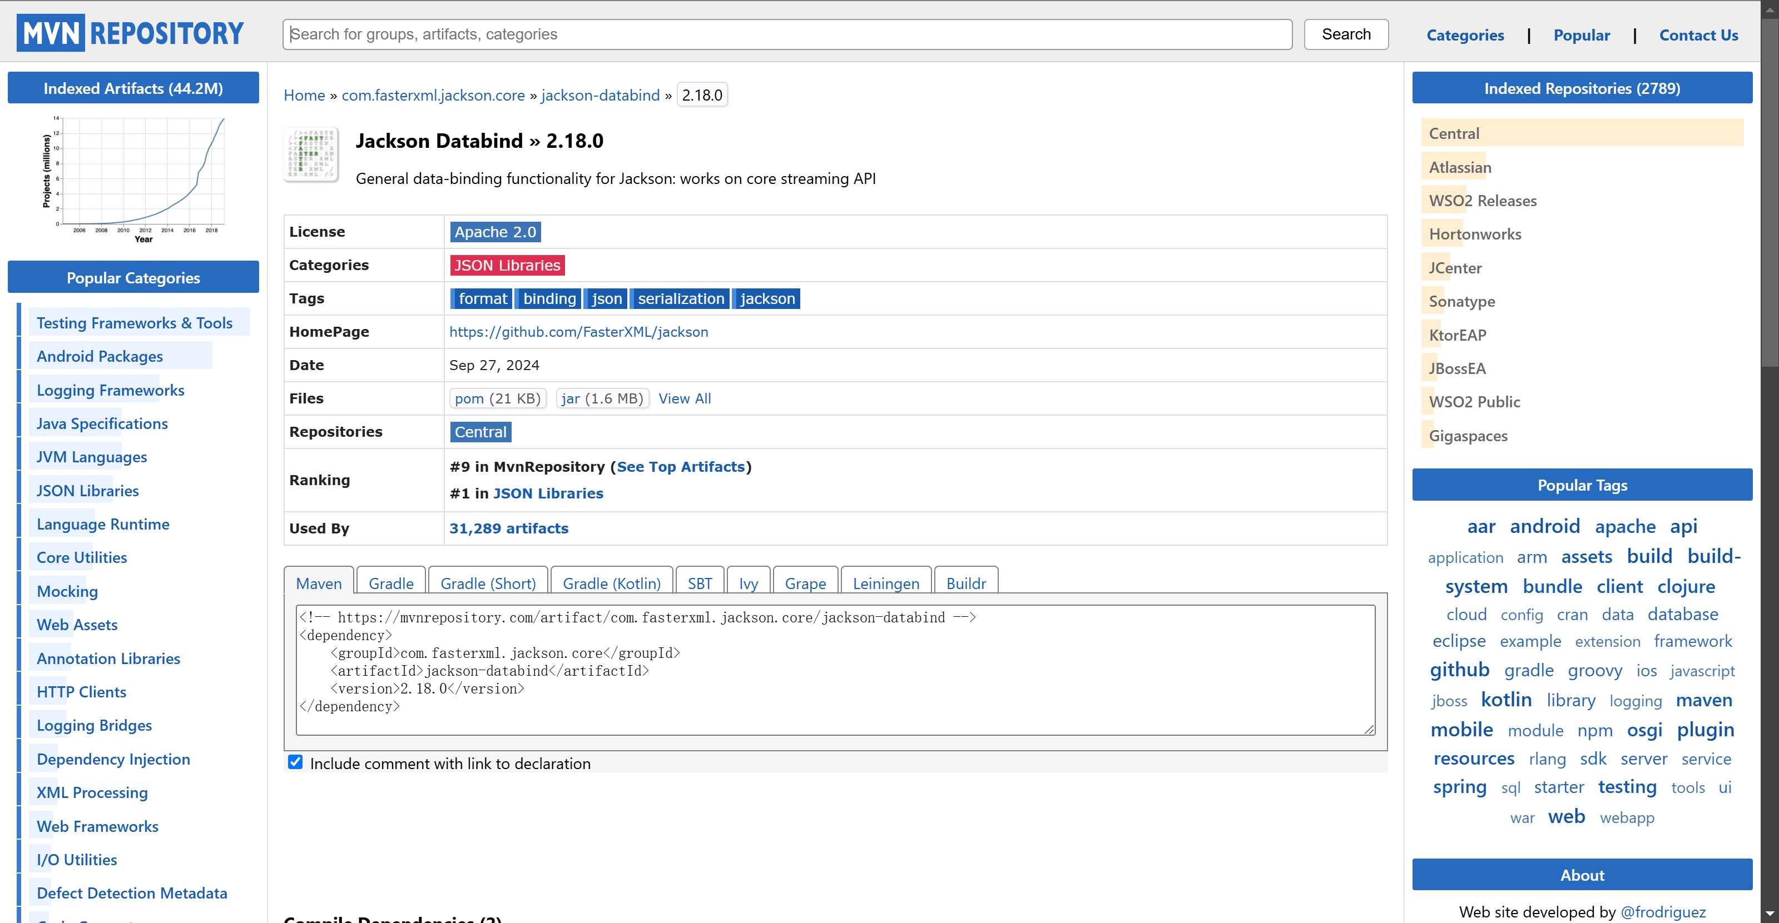Screen dimensions: 1779x923
Task: Click the red JSON Libraries category badge
Action: pos(507,265)
